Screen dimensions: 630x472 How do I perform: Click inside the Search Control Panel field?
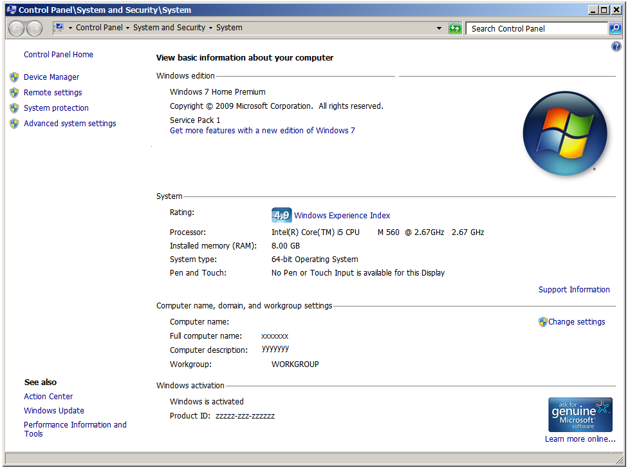pos(537,28)
